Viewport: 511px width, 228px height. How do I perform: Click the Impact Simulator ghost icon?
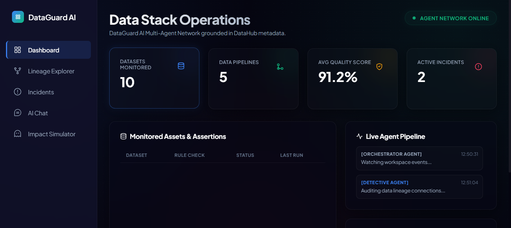[18, 134]
